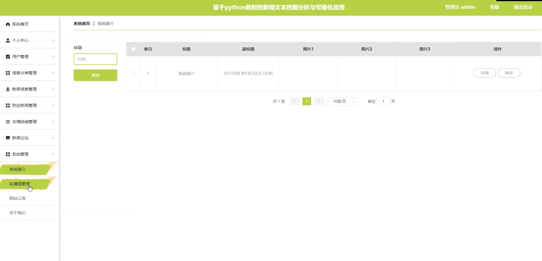The image size is (542, 261).
Task: Click 修改 button for 系统简介 row
Action: [x=509, y=73]
